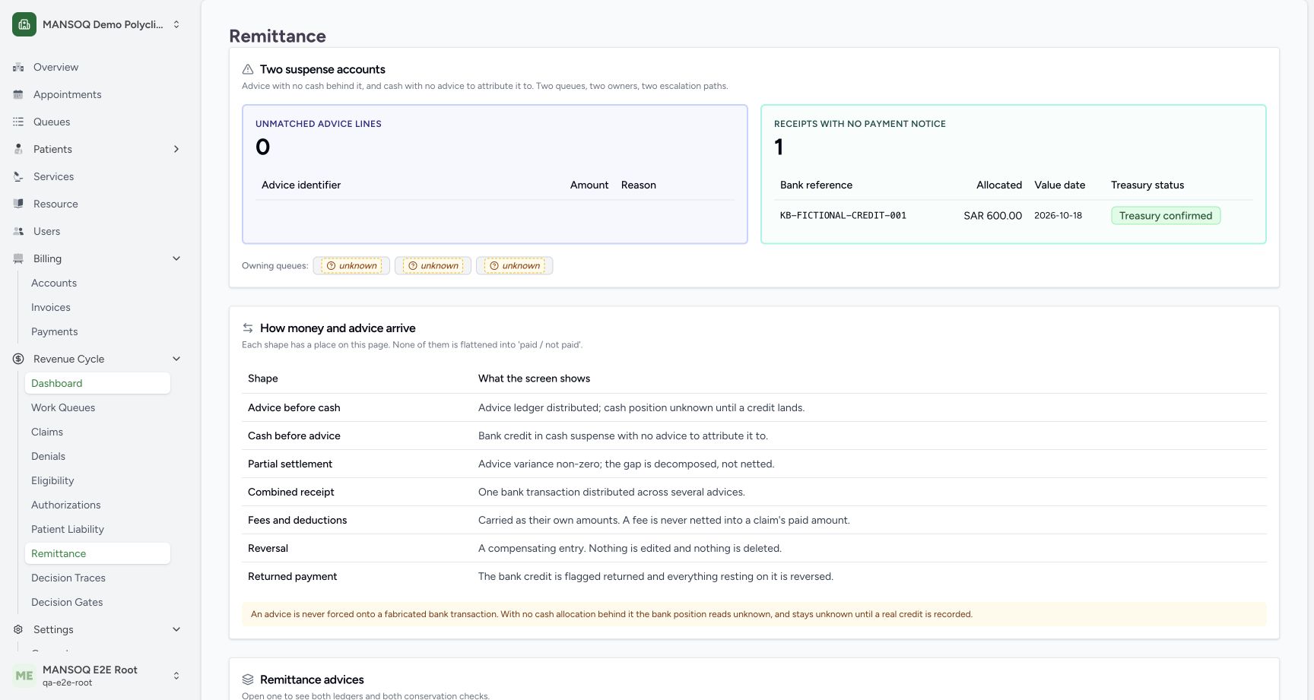Go to Appointments
Screen dimensions: 1314x700
pos(68,94)
